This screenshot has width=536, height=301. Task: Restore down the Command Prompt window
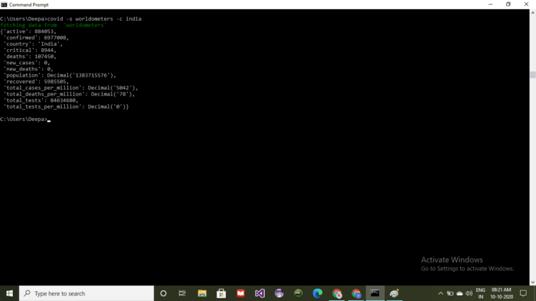click(x=508, y=5)
